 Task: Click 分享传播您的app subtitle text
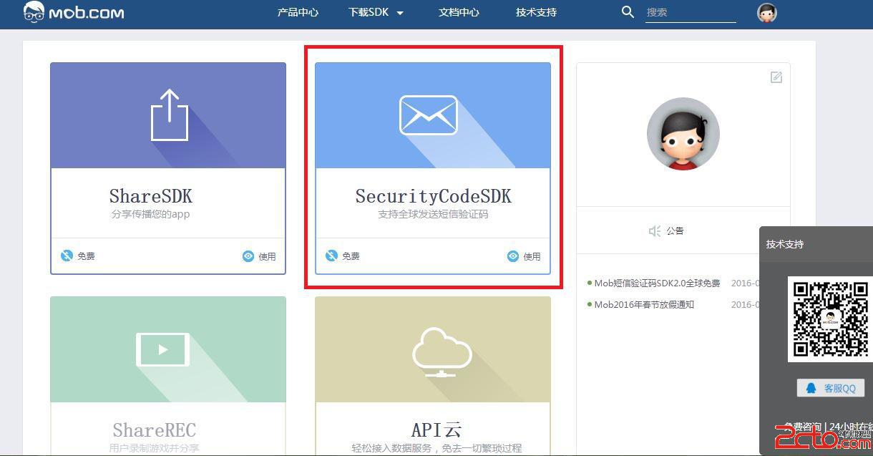(150, 214)
